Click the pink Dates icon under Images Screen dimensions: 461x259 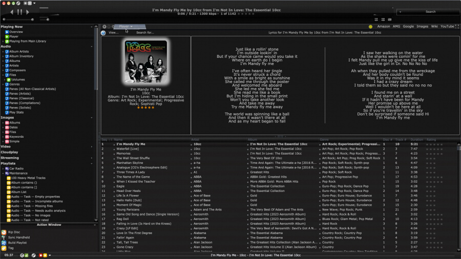(7, 127)
